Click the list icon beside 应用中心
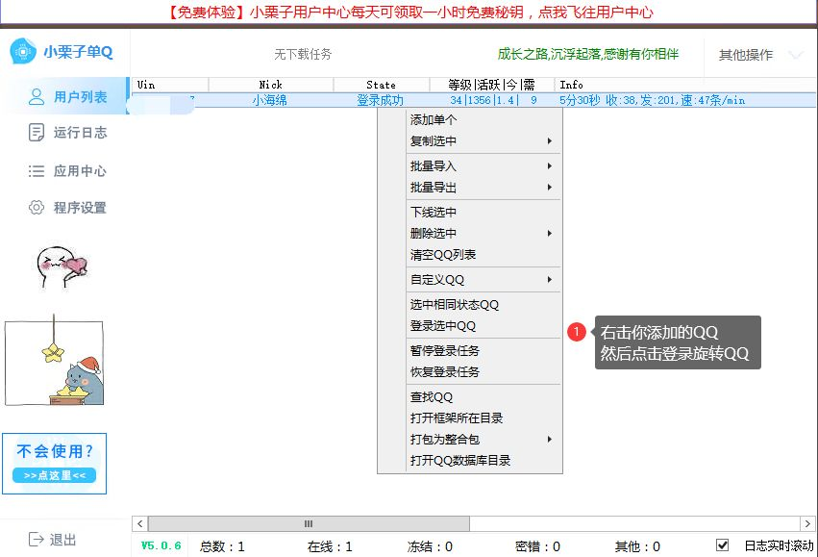 click(x=36, y=170)
